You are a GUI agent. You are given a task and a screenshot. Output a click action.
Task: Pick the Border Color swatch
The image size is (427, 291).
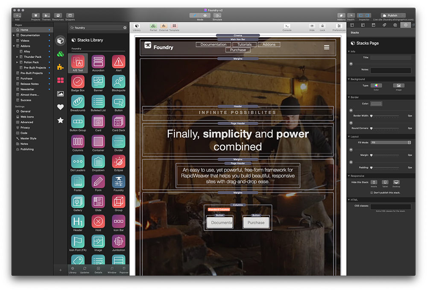click(376, 104)
